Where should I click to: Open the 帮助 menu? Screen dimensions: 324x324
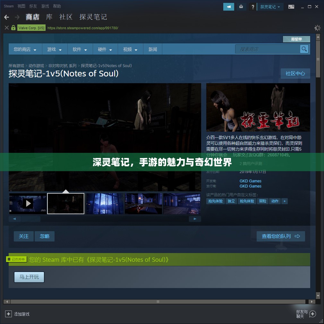pyautogui.click(x=57, y=6)
